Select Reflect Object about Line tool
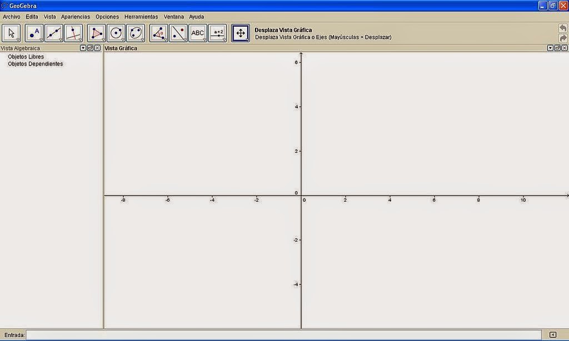The width and height of the screenshot is (569, 341). pyautogui.click(x=178, y=33)
